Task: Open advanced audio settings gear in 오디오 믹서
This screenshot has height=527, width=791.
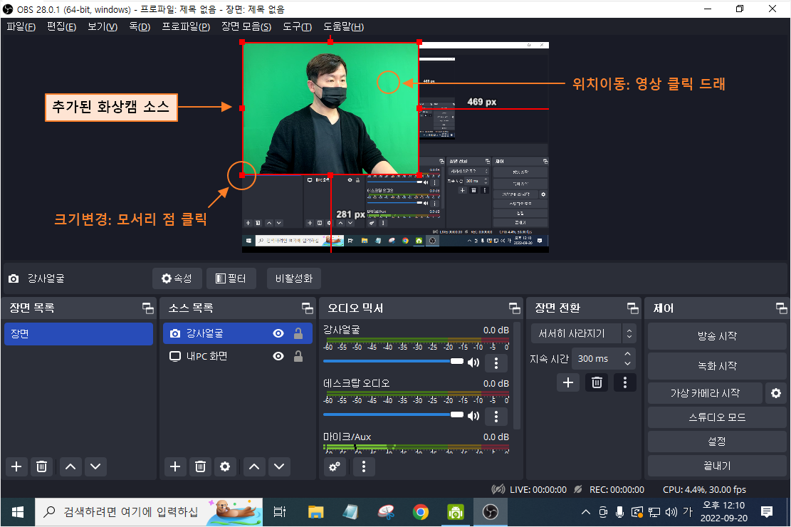Action: (x=335, y=466)
